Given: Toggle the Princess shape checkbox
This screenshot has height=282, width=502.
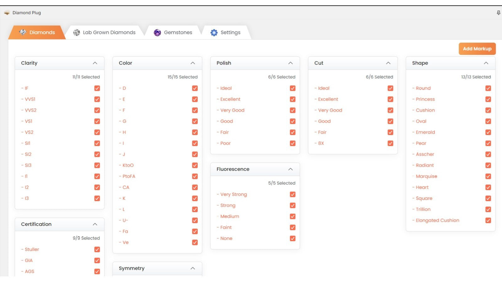Looking at the screenshot, I should pyautogui.click(x=488, y=99).
